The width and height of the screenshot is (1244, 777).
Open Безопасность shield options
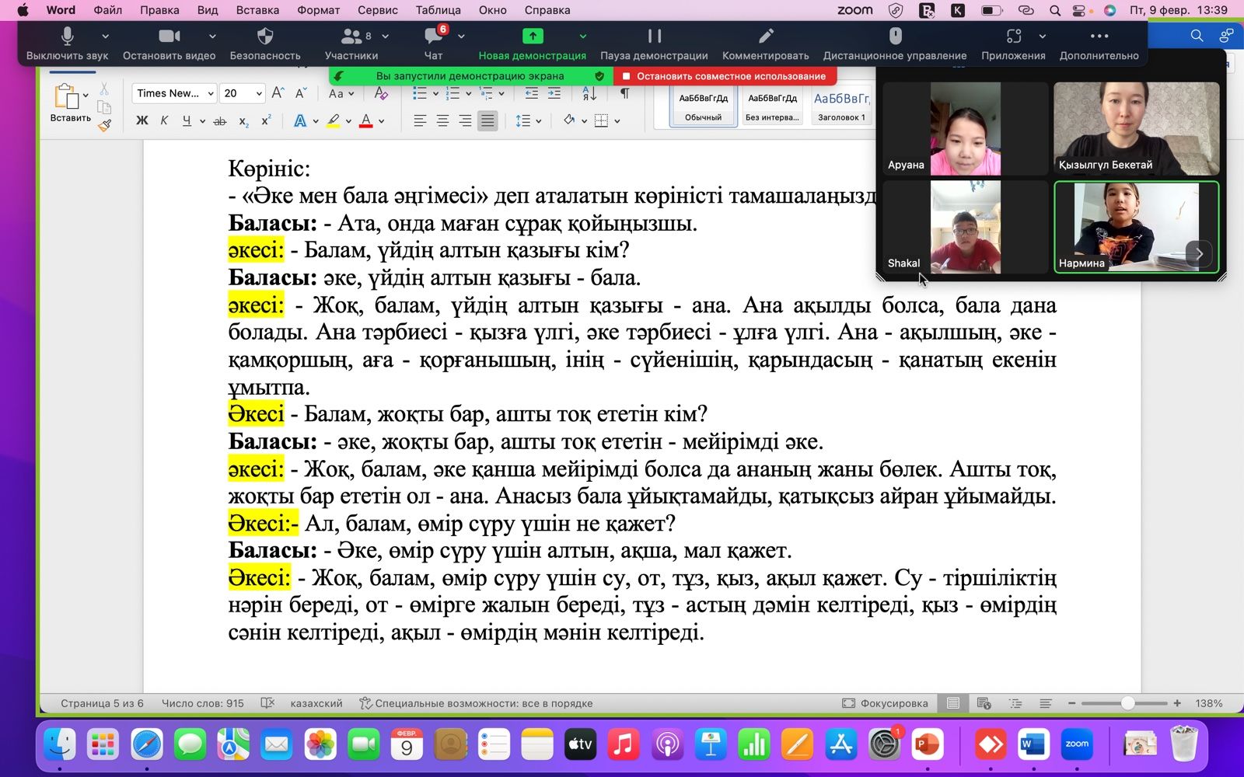click(x=264, y=44)
